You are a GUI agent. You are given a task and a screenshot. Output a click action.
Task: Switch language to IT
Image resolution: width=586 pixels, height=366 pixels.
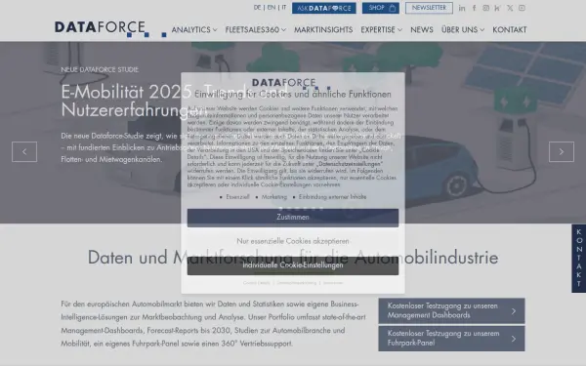click(x=284, y=8)
